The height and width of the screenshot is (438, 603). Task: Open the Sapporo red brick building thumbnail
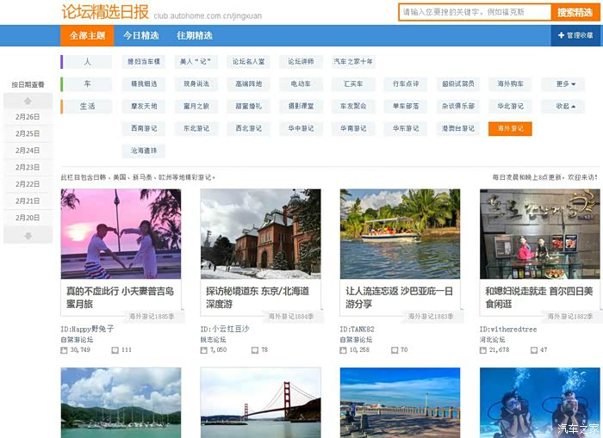260,233
